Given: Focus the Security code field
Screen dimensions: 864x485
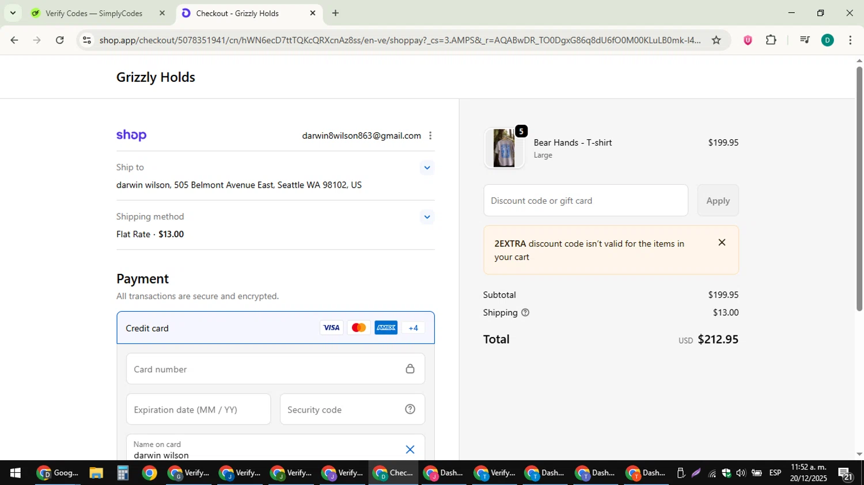Looking at the screenshot, I should coord(352,410).
